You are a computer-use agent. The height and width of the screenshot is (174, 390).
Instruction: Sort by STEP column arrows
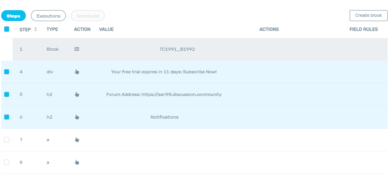pos(36,29)
